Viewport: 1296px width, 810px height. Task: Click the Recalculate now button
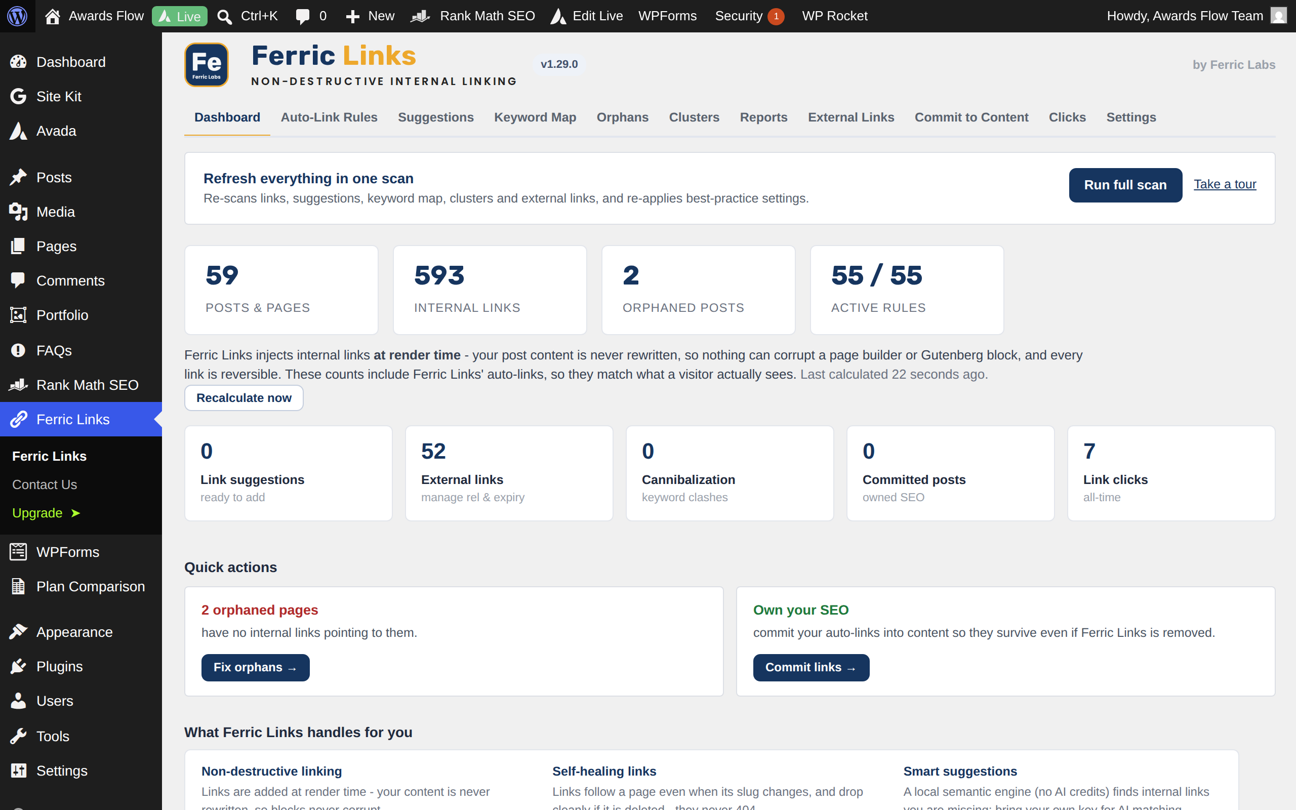click(x=244, y=398)
